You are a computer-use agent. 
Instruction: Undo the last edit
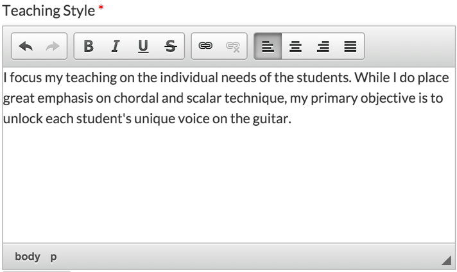tap(26, 46)
